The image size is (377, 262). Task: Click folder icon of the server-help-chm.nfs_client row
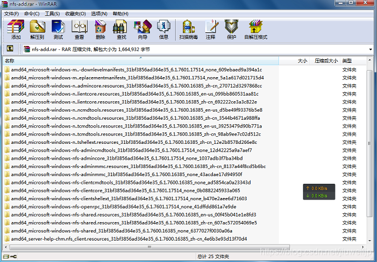[7, 239]
